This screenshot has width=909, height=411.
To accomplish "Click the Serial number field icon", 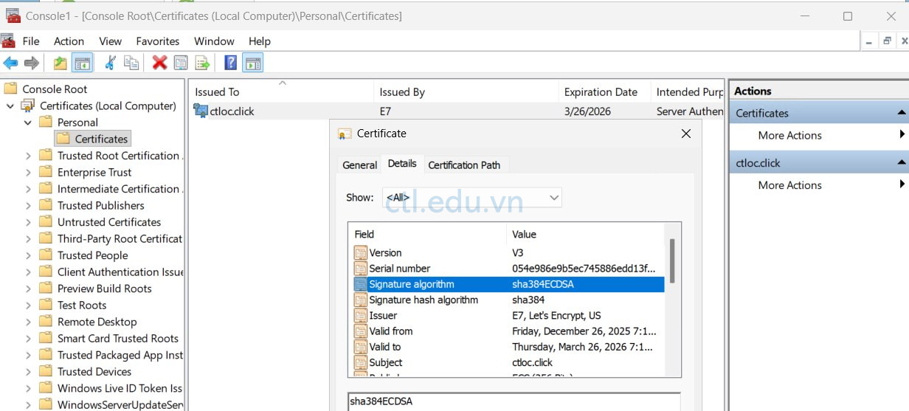I will (x=360, y=269).
